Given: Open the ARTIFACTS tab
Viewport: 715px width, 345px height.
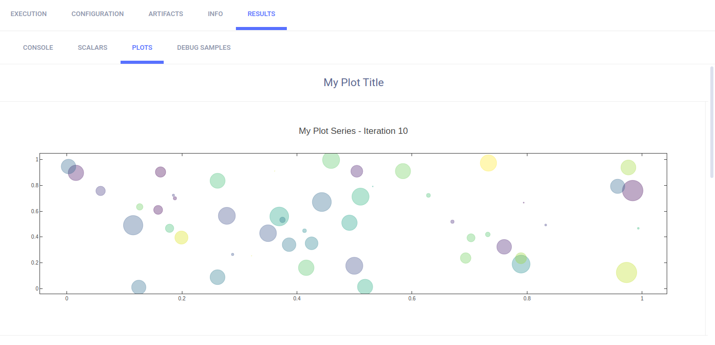Looking at the screenshot, I should click(x=166, y=14).
